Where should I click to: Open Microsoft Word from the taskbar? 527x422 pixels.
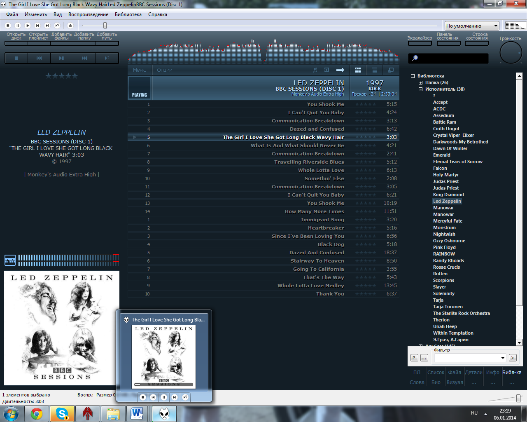137,414
